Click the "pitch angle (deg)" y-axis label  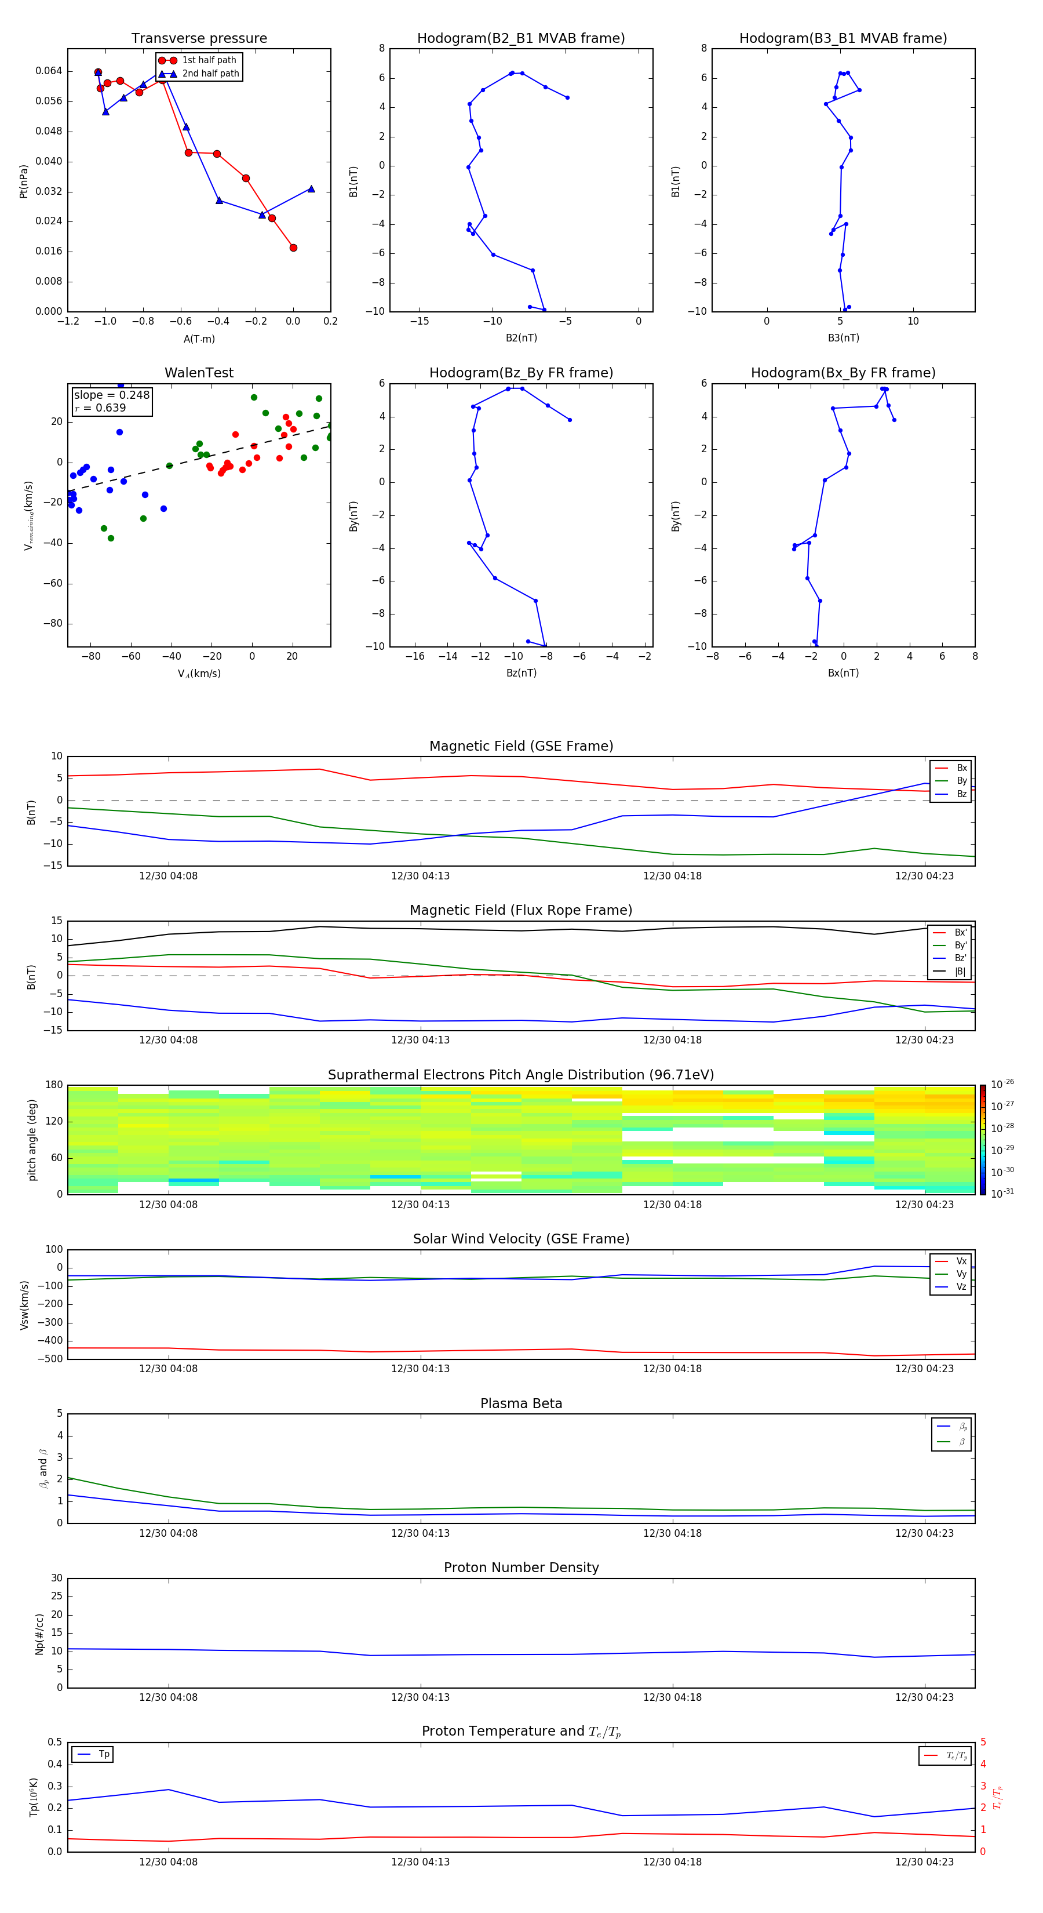(32, 1140)
